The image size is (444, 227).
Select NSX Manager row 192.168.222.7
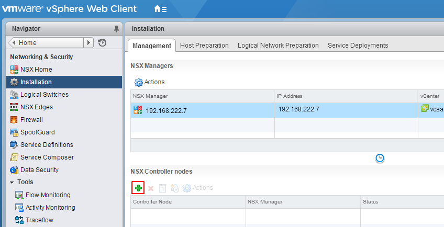pyautogui.click(x=287, y=110)
